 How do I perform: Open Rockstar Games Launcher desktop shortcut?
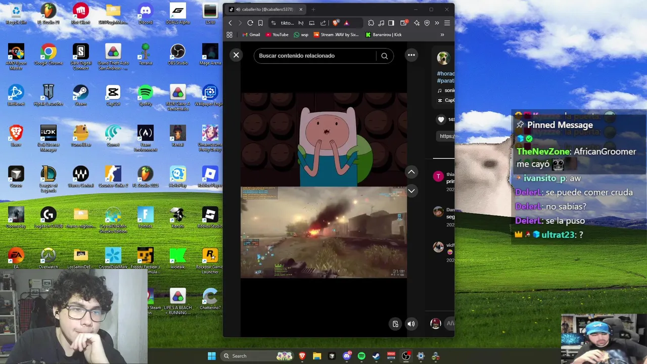(209, 261)
